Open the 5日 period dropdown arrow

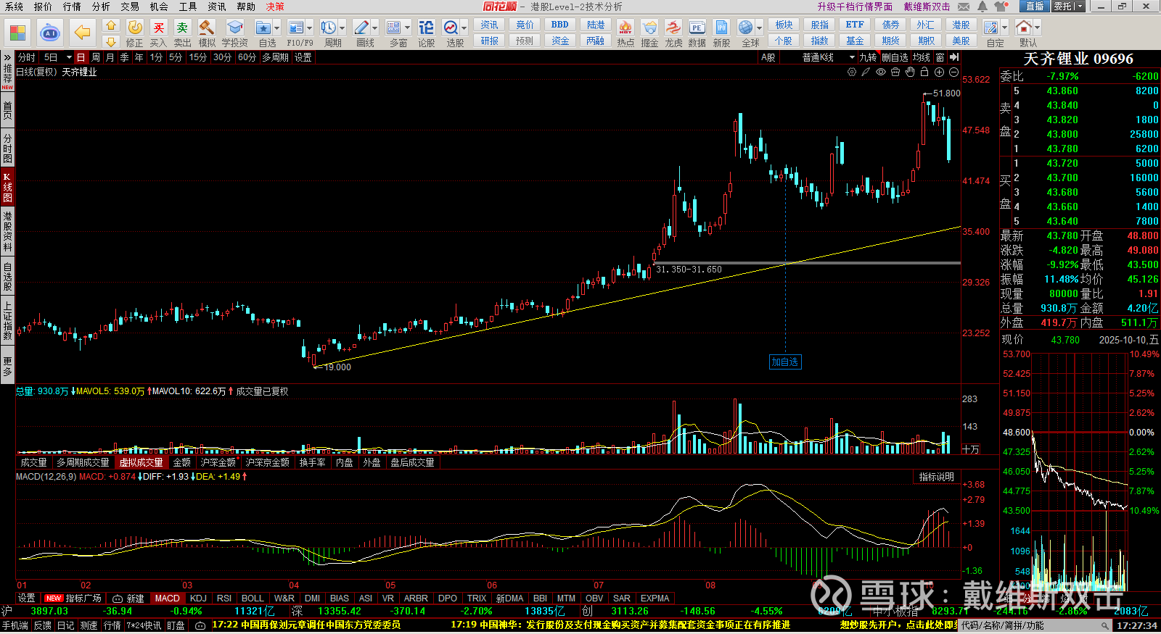click(69, 57)
